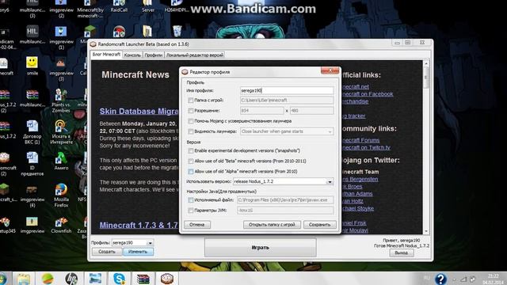
Task: Click the Играть button
Action: pos(261,248)
